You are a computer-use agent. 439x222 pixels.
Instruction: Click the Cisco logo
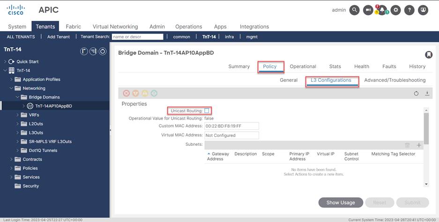pyautogui.click(x=16, y=10)
